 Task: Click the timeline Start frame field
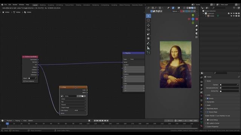183,121
